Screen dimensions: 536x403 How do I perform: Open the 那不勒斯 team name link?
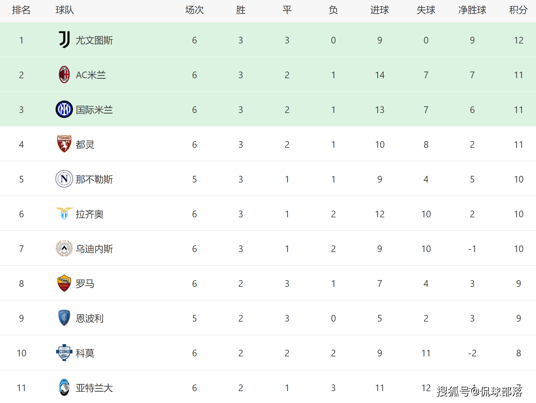[94, 179]
